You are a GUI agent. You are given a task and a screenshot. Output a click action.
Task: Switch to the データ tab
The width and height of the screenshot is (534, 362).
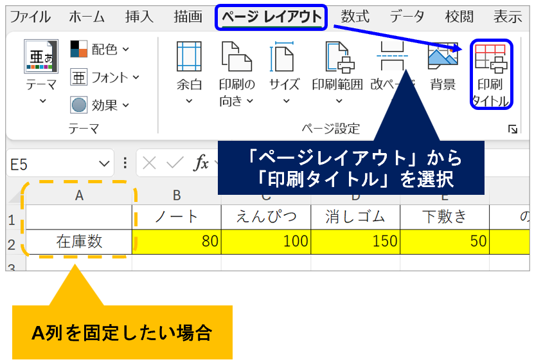(x=407, y=16)
